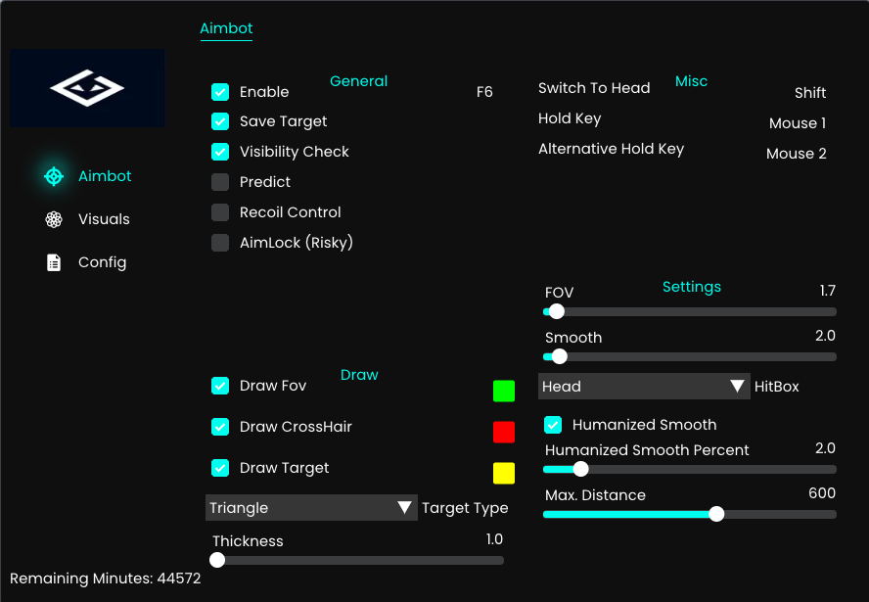Enable the Predict checkbox
This screenshot has height=602, width=869.
(x=220, y=182)
